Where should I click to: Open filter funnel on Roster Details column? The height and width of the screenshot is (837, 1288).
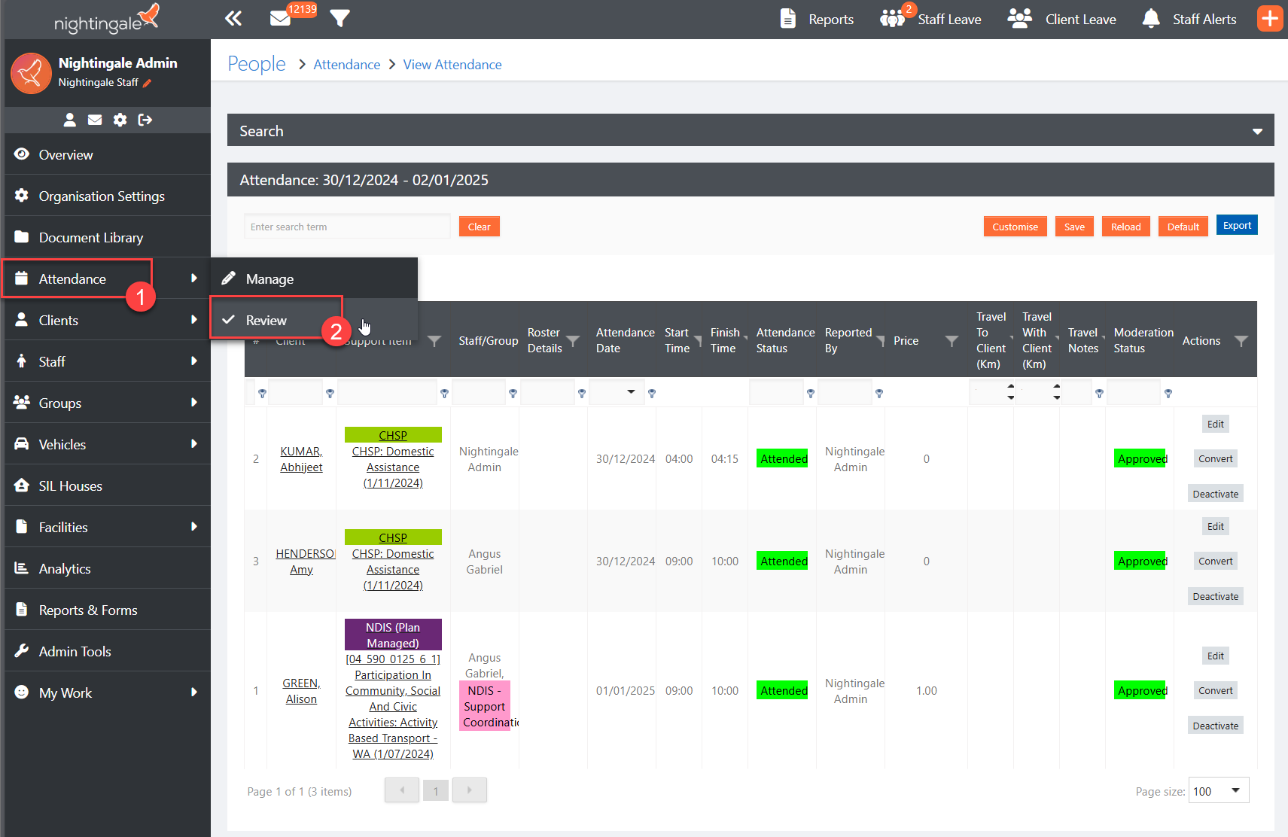click(573, 341)
